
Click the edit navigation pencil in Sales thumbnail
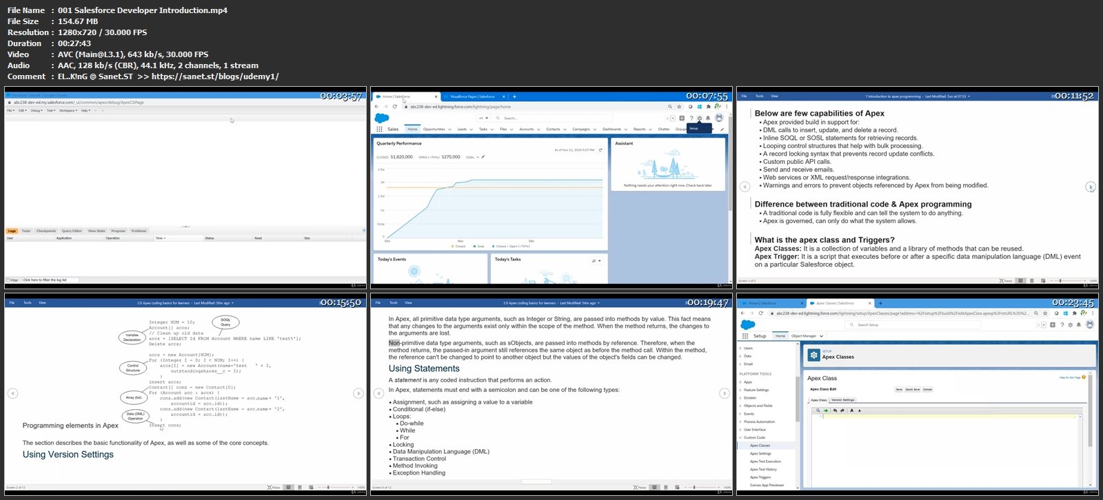point(722,129)
